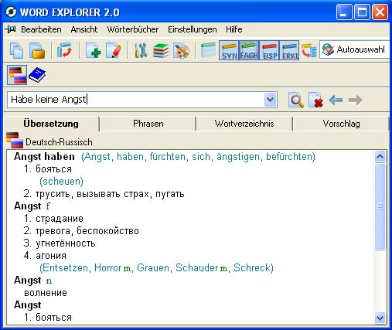Click the blue book dictionary icon
The width and height of the screenshot is (392, 330).
pyautogui.click(x=37, y=75)
